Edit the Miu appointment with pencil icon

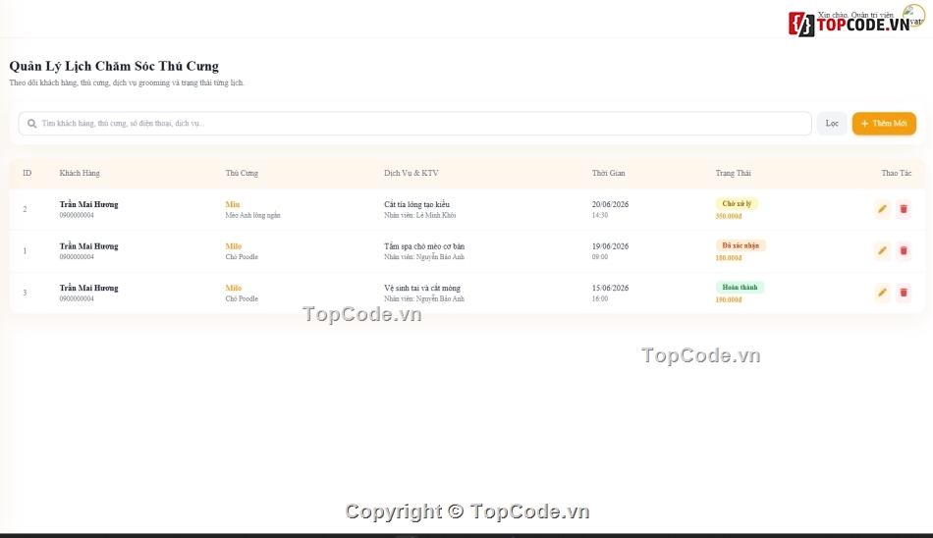pyautogui.click(x=882, y=209)
